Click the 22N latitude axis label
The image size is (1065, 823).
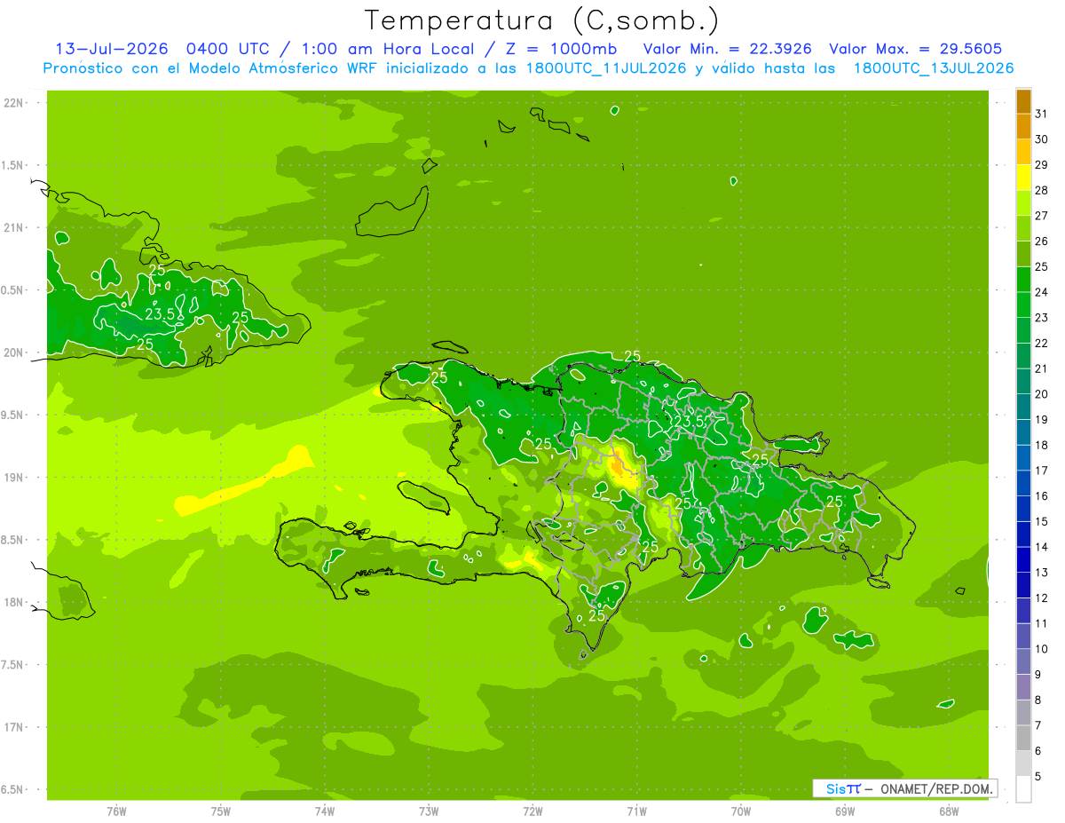coord(15,103)
